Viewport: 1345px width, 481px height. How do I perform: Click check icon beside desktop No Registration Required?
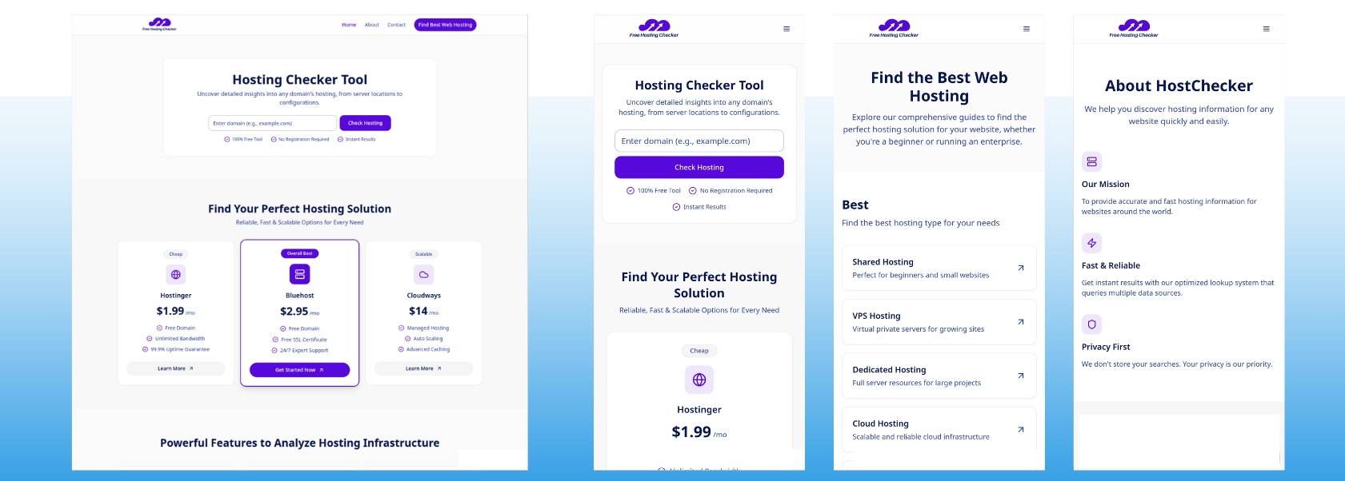(x=274, y=139)
